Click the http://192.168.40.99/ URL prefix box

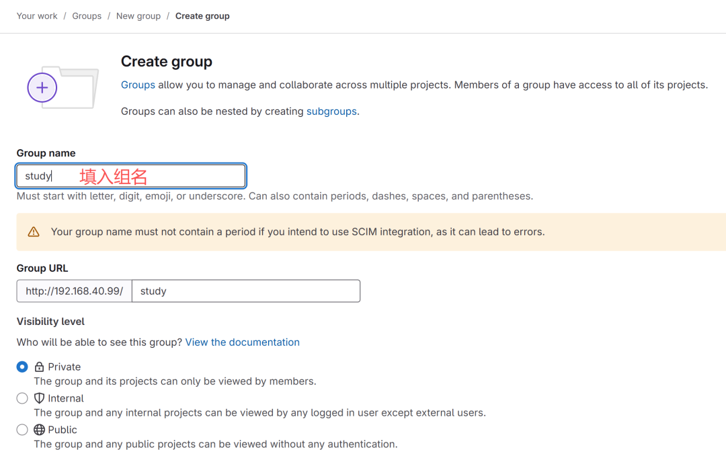point(75,291)
